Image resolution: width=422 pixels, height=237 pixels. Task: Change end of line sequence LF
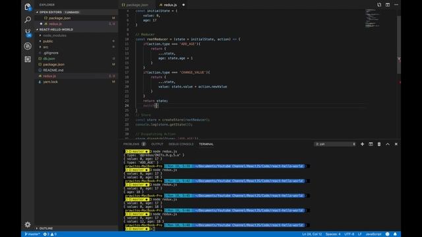359,234
